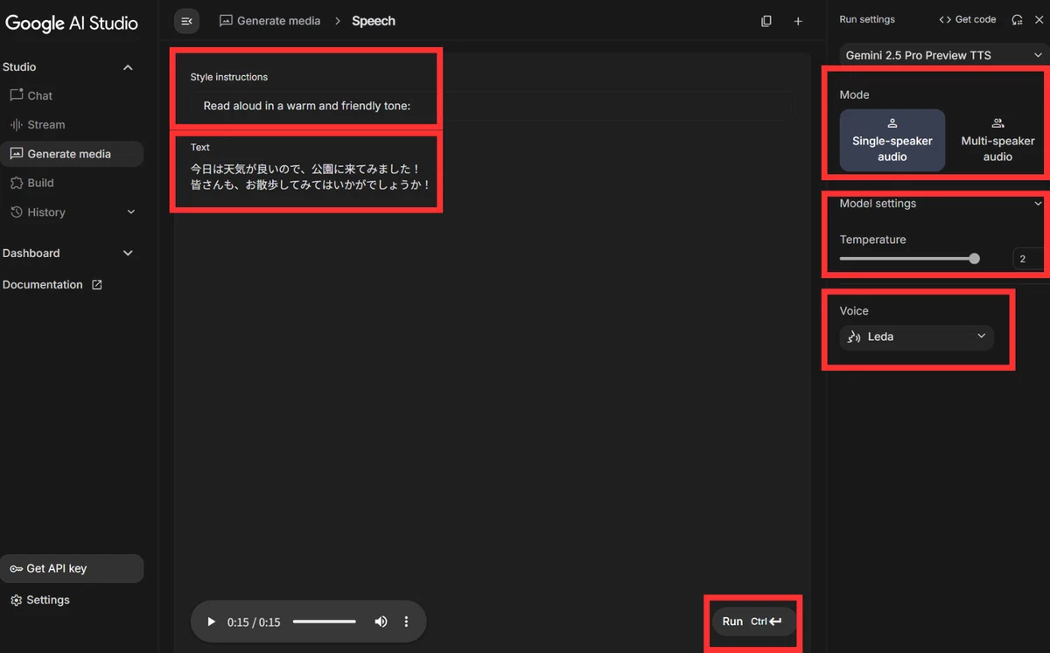Click the Leda voice waveform icon
The height and width of the screenshot is (653, 1050).
click(854, 337)
